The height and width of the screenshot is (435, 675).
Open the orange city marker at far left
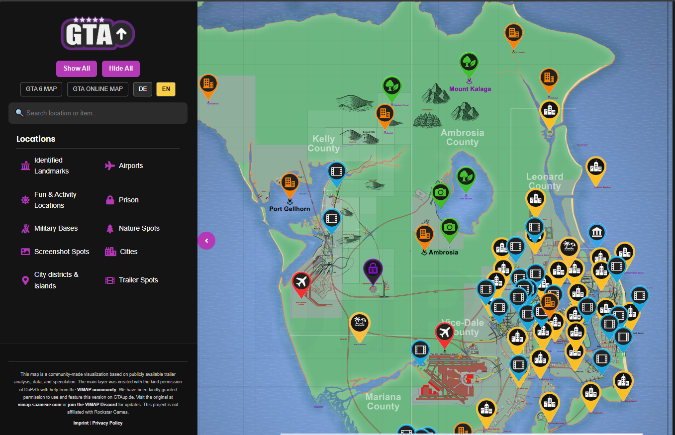click(x=208, y=87)
